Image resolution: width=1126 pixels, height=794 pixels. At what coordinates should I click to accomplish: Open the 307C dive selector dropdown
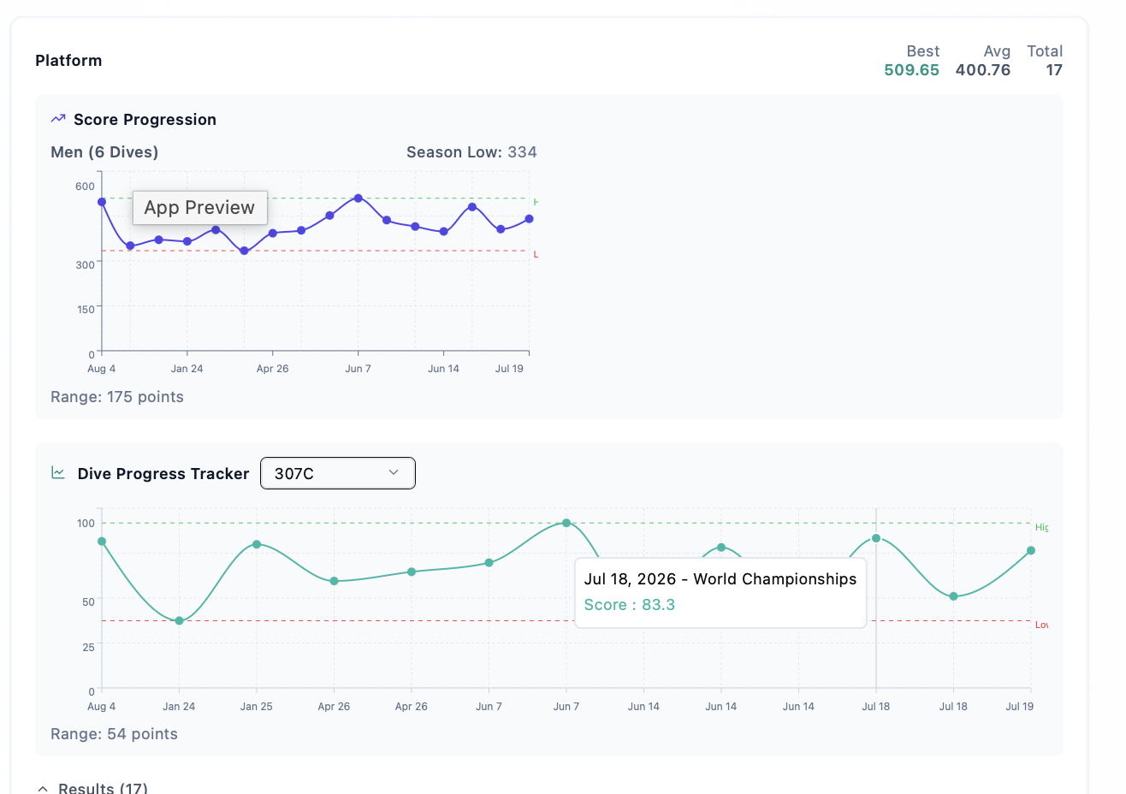338,473
